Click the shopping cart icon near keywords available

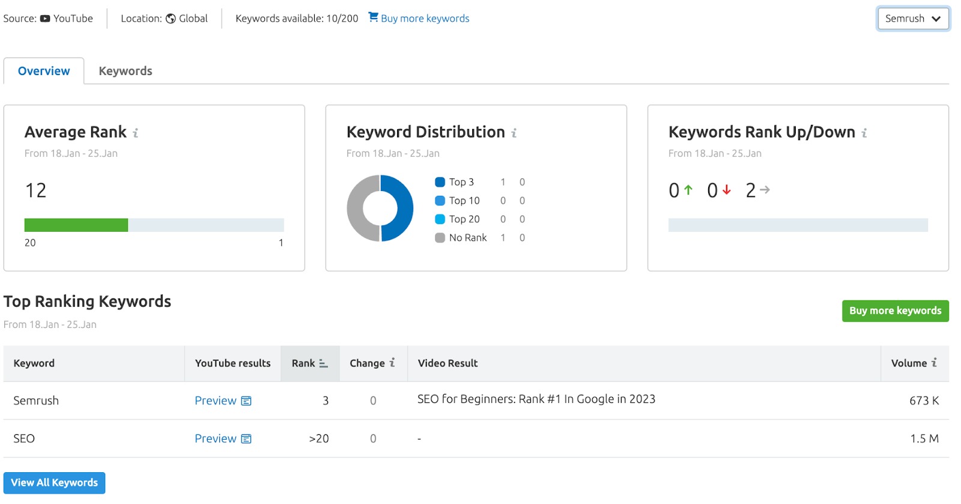click(x=373, y=17)
